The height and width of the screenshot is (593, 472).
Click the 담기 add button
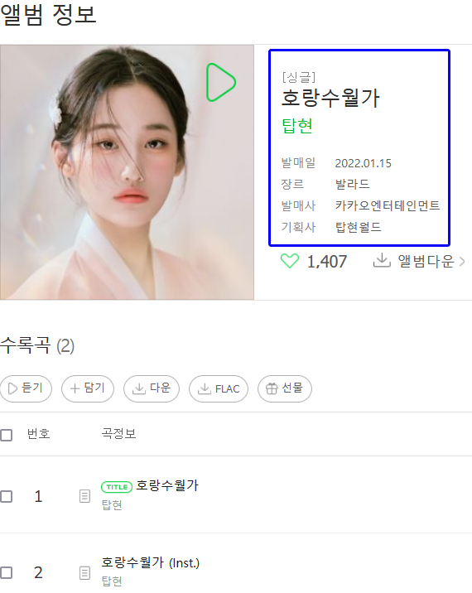88,388
